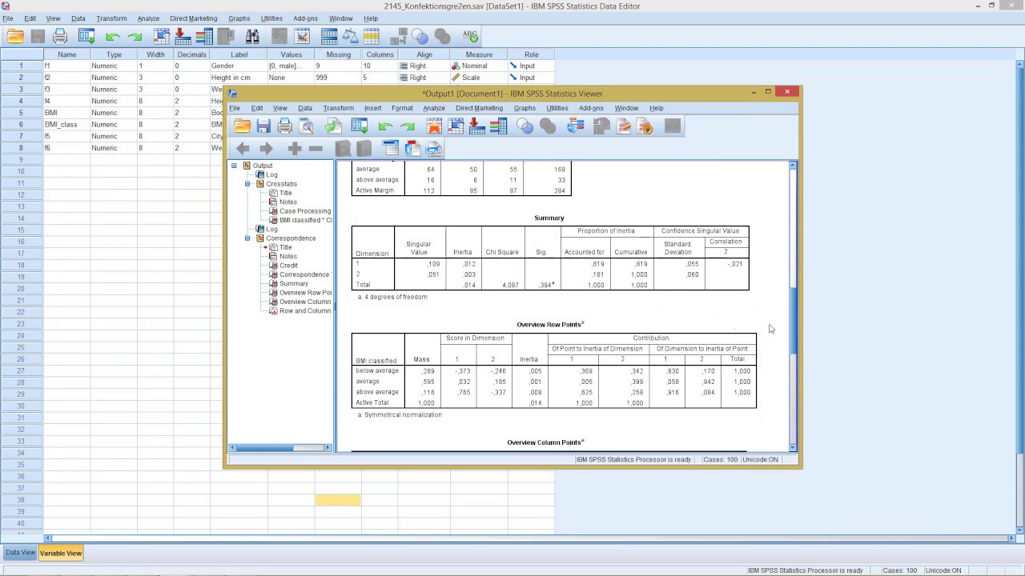This screenshot has width=1025, height=576.
Task: Open the Format menu in the Viewer window
Action: pyautogui.click(x=402, y=108)
